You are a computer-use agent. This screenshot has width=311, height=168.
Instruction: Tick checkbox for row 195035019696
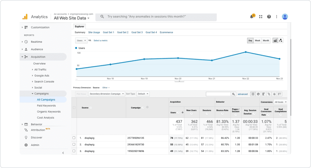(x=74, y=151)
